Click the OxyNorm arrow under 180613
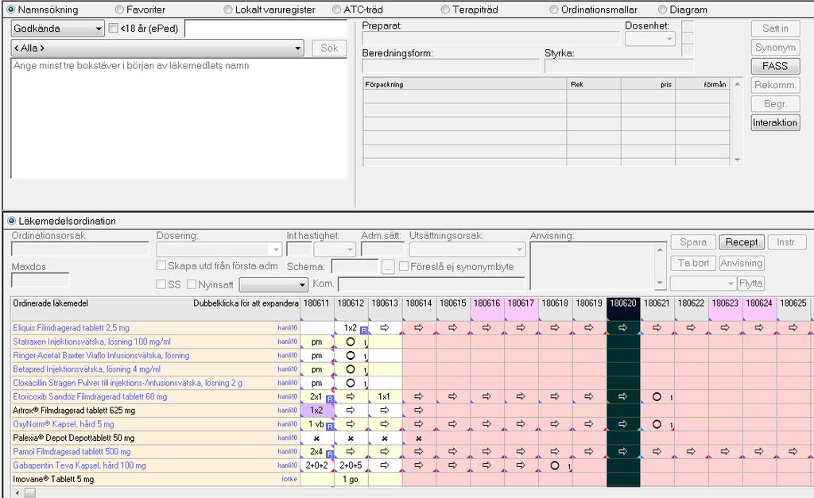 (385, 424)
